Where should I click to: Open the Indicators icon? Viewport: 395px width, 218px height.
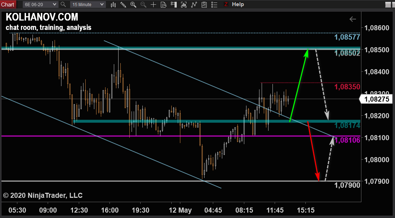[x=194, y=5]
